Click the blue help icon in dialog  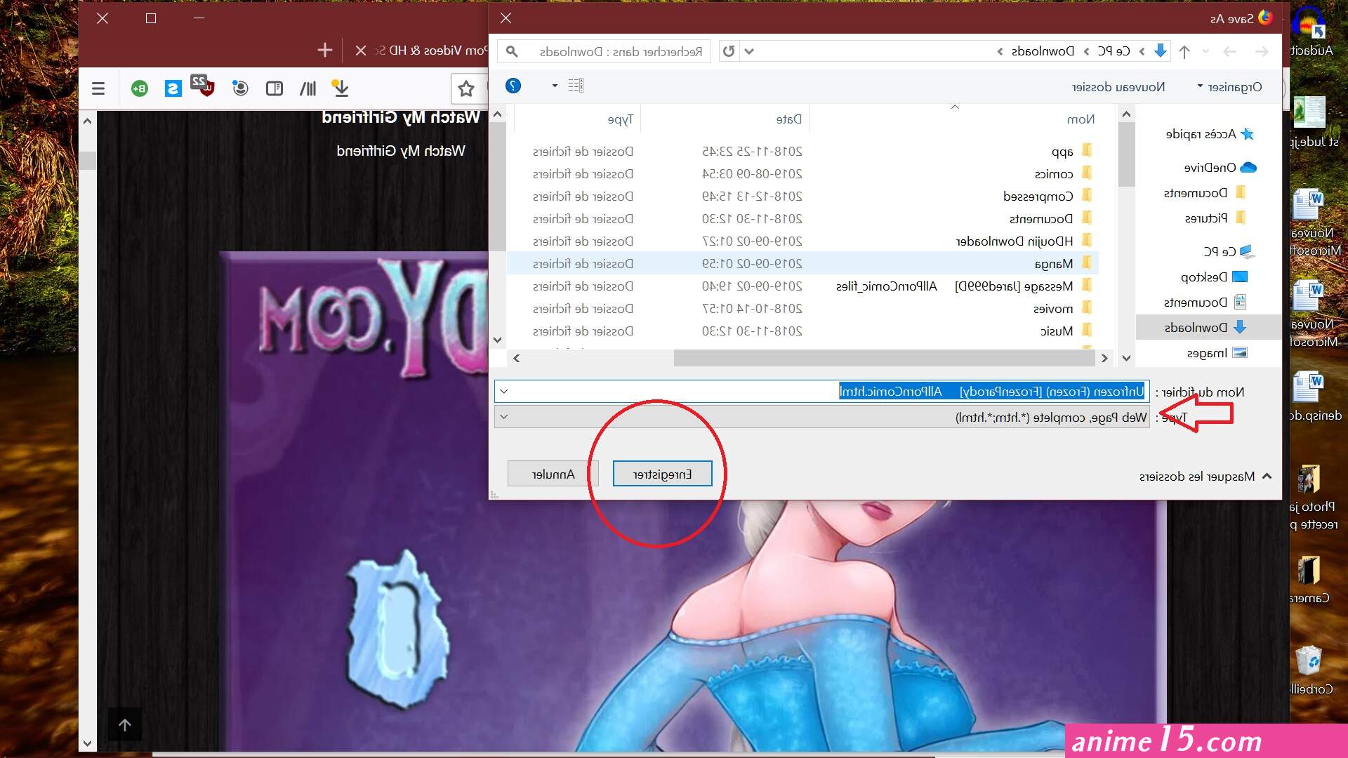[x=513, y=86]
